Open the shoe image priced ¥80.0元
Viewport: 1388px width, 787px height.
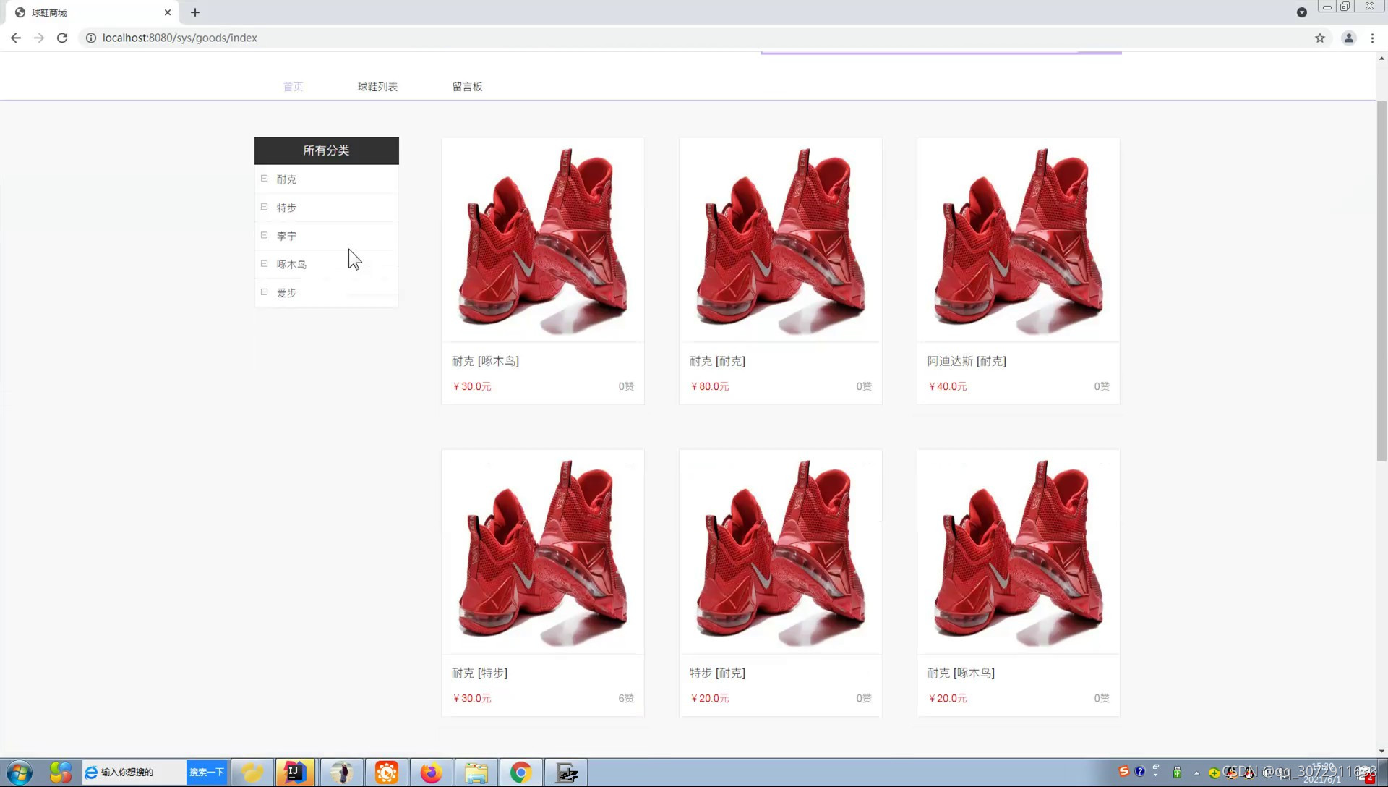pos(781,240)
